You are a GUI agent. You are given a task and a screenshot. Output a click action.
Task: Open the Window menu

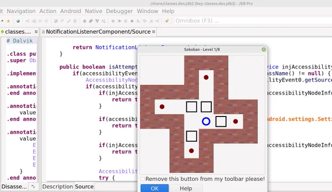(x=147, y=11)
